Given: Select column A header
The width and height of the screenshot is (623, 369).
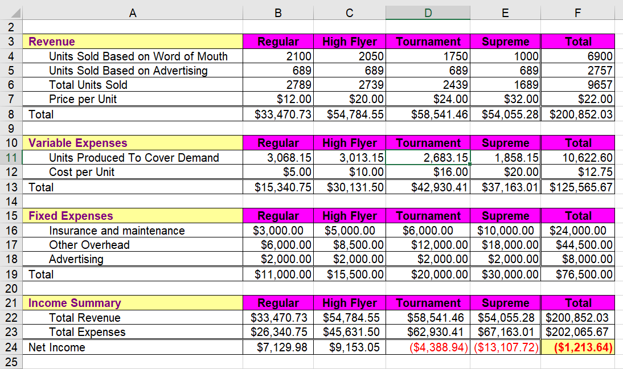Looking at the screenshot, I should click(133, 13).
